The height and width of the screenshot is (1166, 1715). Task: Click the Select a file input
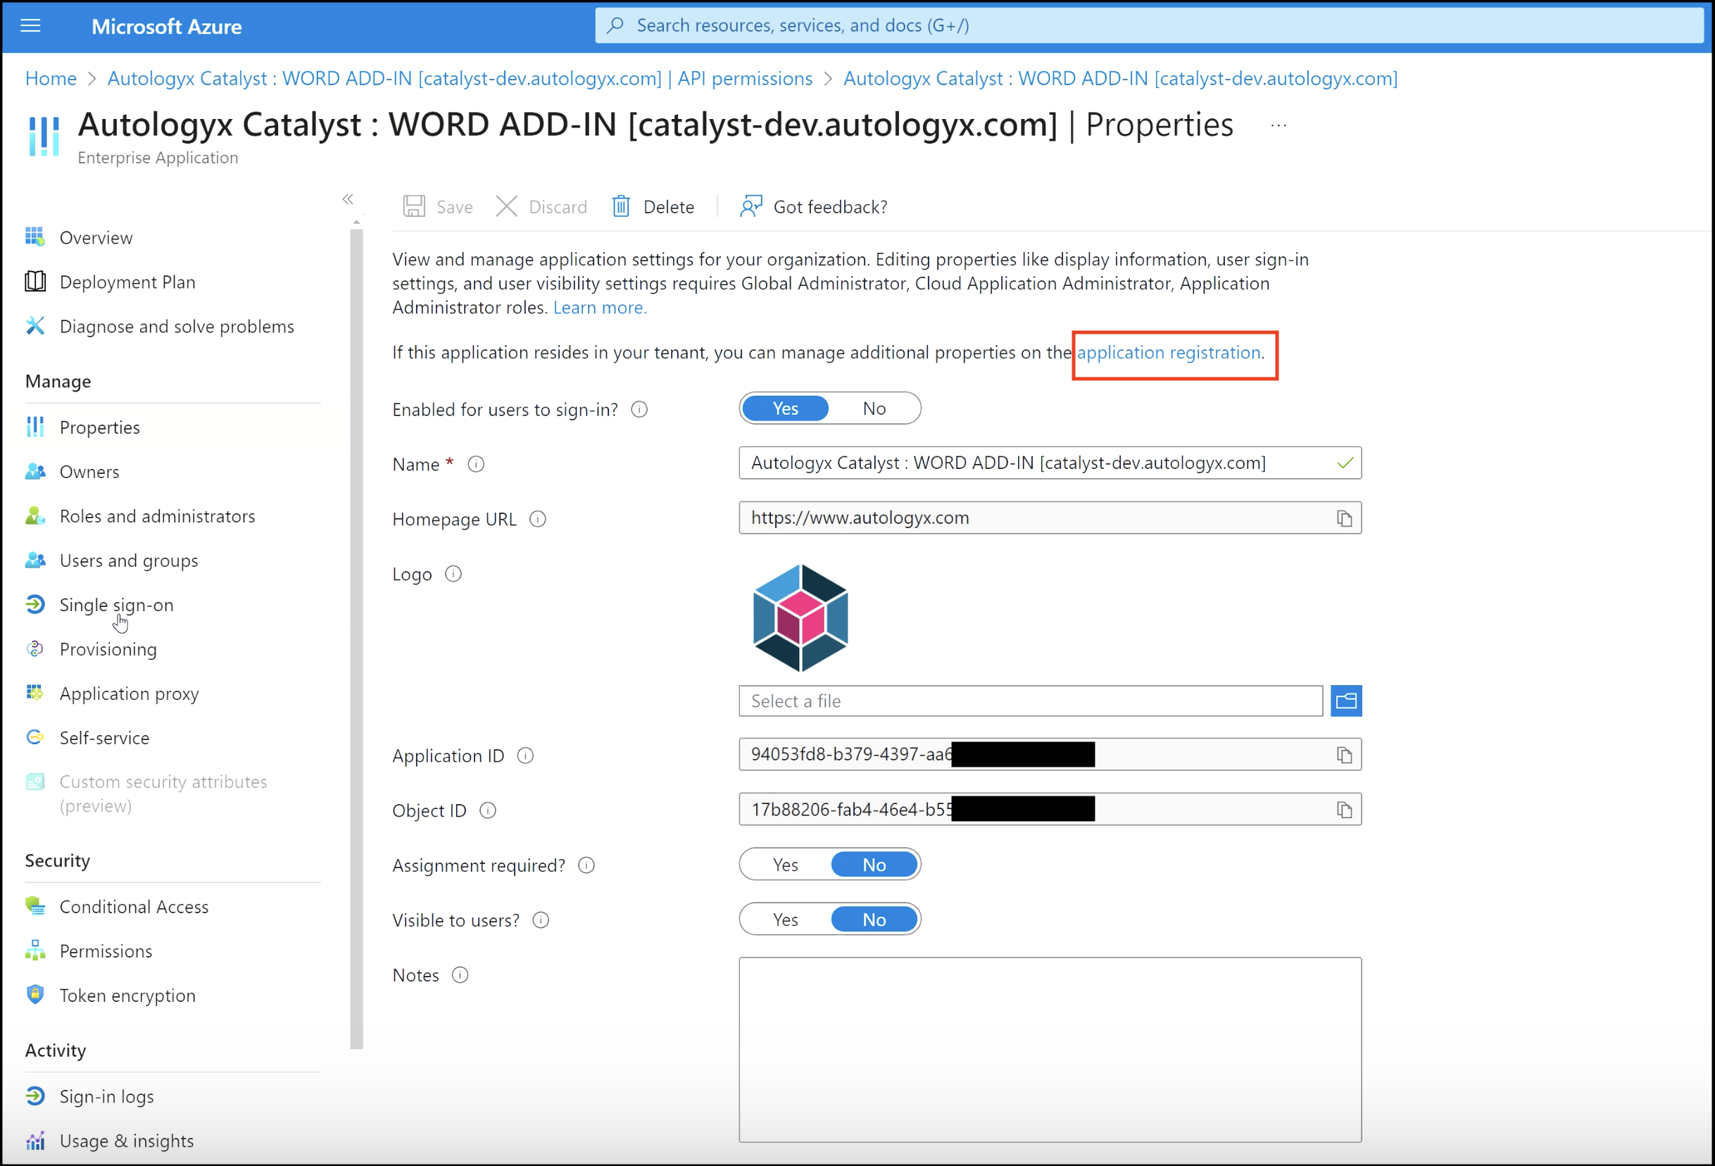point(1030,701)
